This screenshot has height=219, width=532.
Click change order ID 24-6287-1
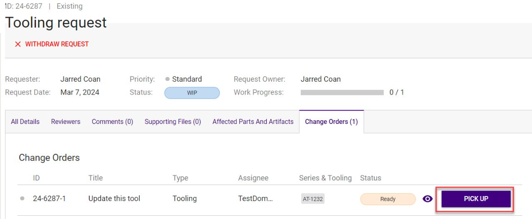(x=49, y=199)
